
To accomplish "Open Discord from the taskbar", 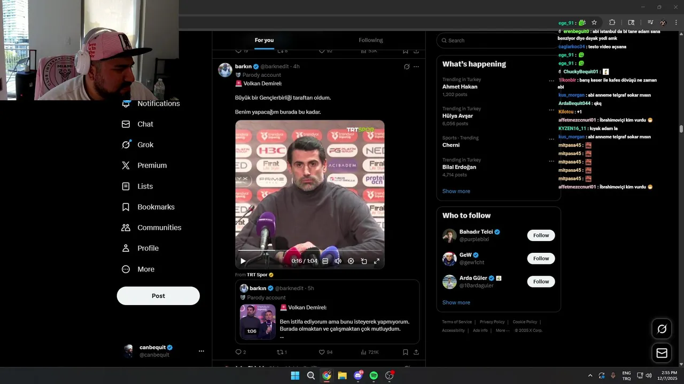I will point(358,375).
